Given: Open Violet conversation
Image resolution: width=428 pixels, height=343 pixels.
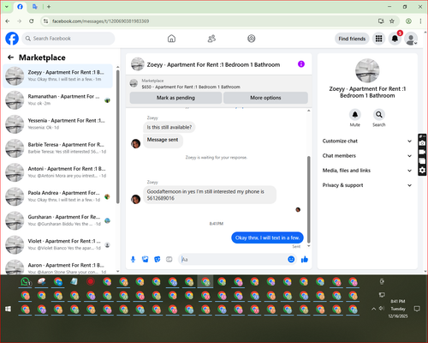Looking at the screenshot, I should 58,244.
